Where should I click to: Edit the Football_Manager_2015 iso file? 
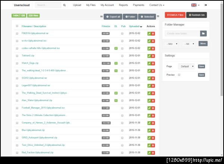coord(149,108)
